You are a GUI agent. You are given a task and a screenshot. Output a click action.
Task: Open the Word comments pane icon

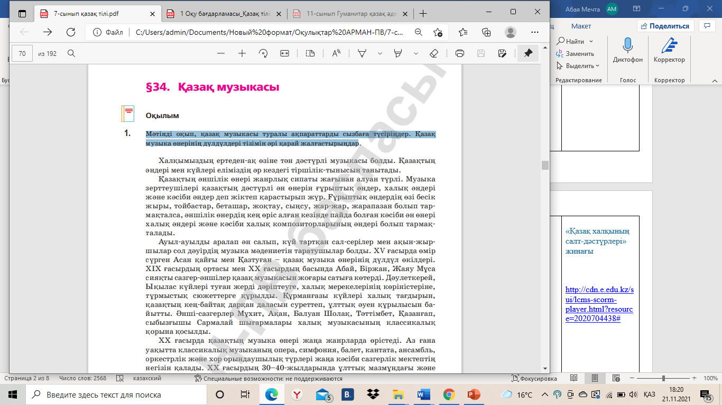coord(707,26)
